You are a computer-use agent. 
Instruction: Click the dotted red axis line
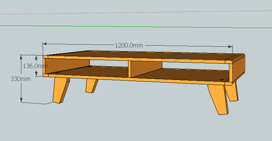(136, 12)
